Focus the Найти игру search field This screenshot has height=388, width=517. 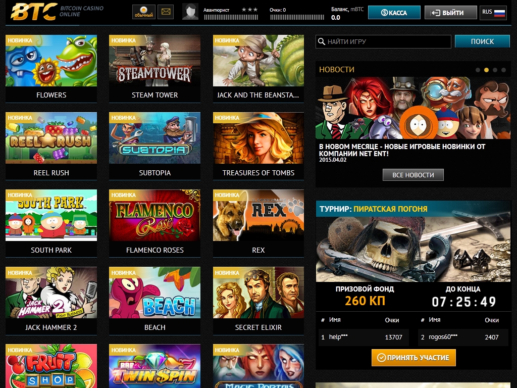click(x=383, y=41)
